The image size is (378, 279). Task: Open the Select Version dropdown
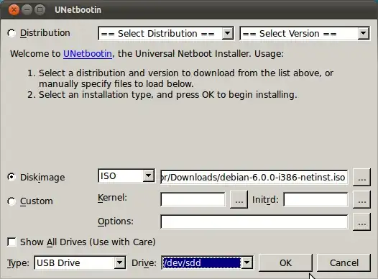tap(305, 33)
